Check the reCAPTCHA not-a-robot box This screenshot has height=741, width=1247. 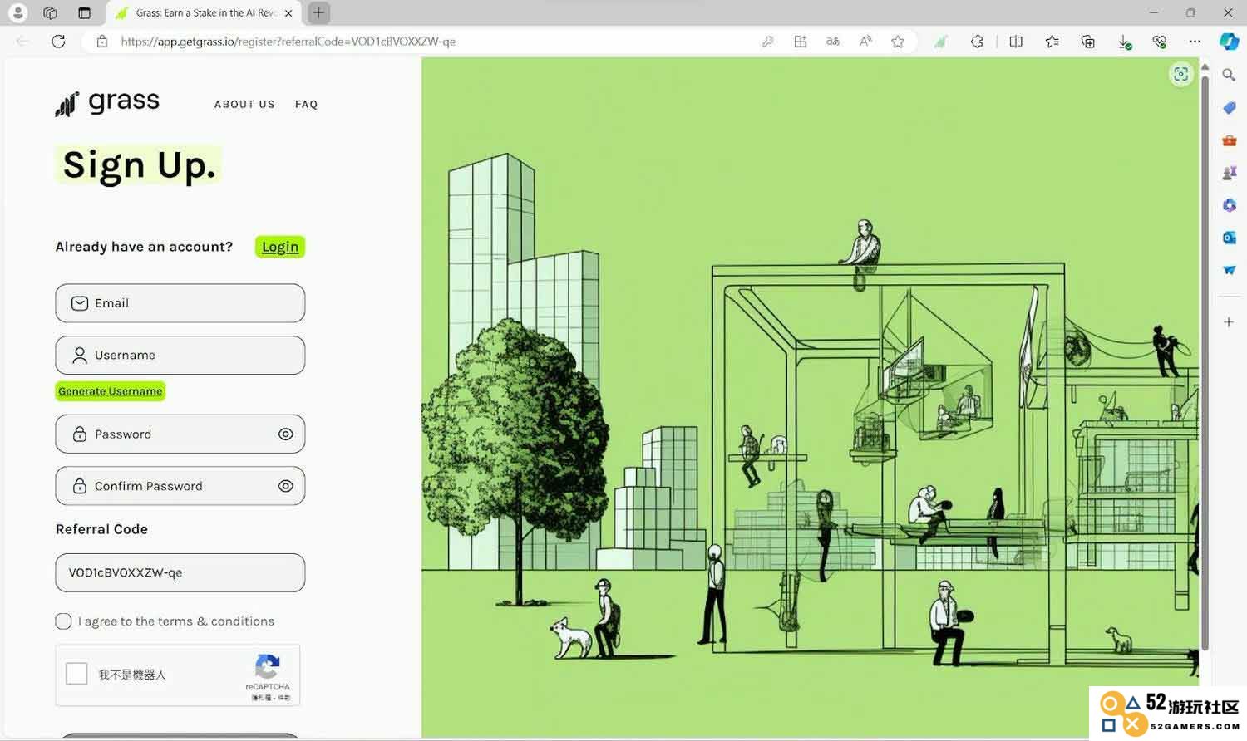click(x=76, y=673)
